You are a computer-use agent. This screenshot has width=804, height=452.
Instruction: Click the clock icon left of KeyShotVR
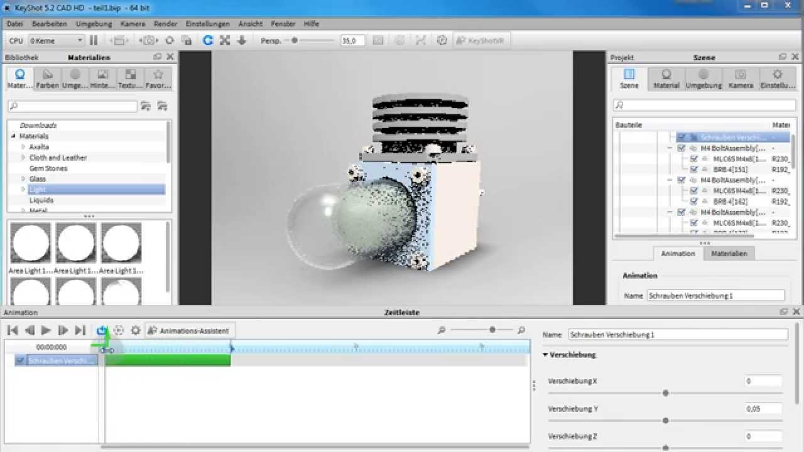(x=442, y=41)
